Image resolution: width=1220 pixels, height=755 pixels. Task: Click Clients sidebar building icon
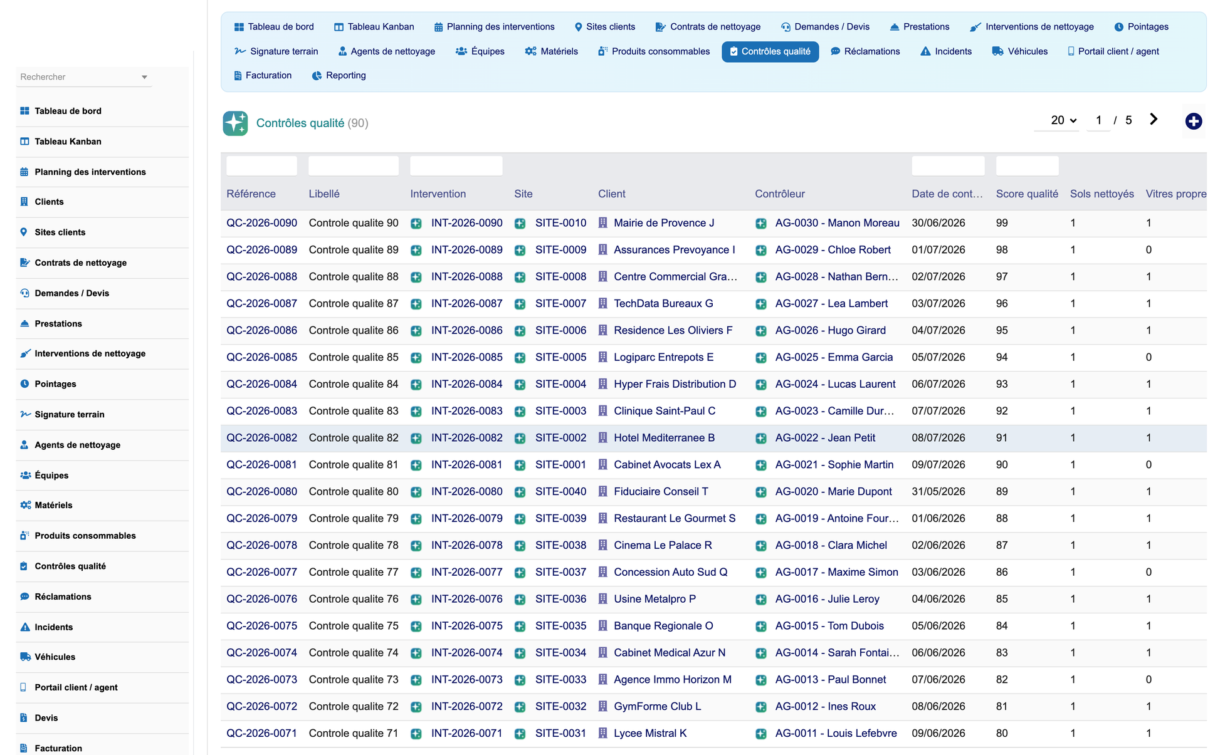(24, 202)
